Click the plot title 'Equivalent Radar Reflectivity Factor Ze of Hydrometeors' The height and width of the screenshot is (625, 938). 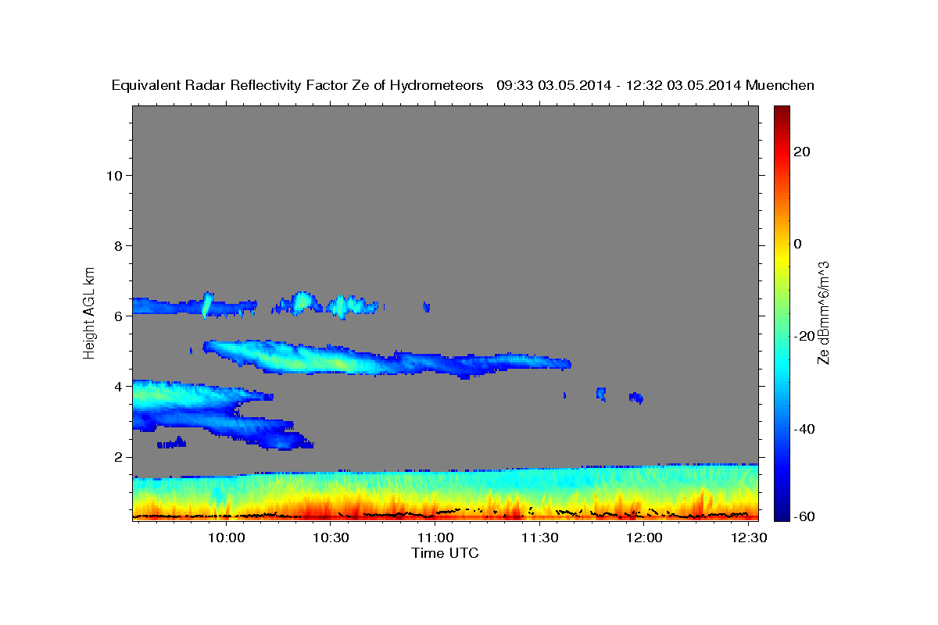298,86
